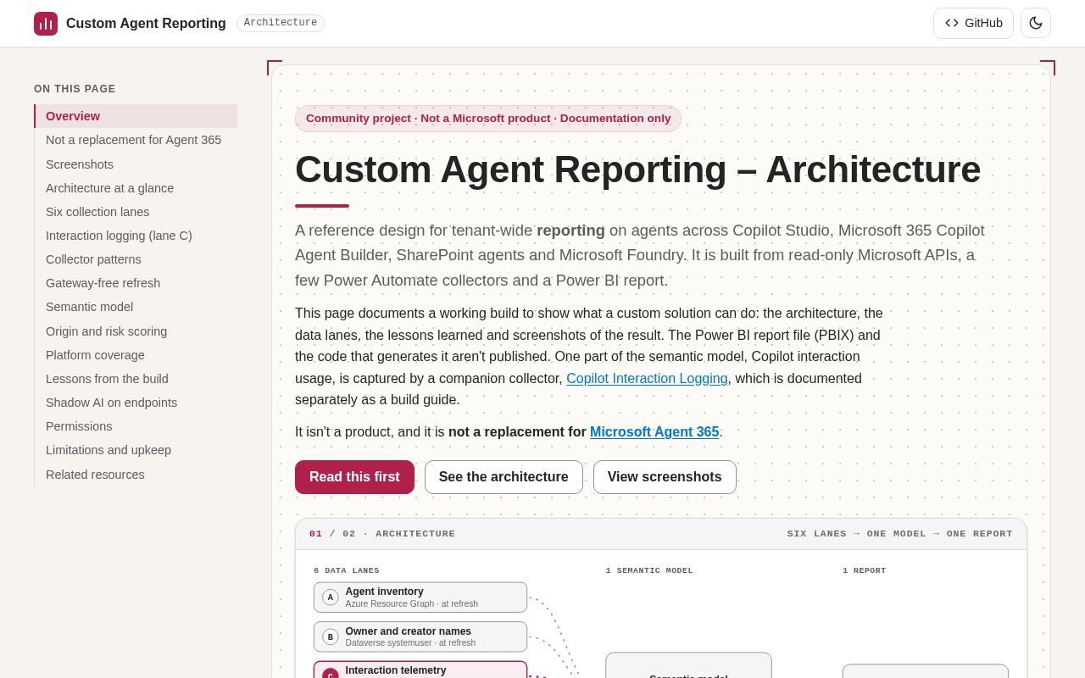Click See the architecture button

504,477
